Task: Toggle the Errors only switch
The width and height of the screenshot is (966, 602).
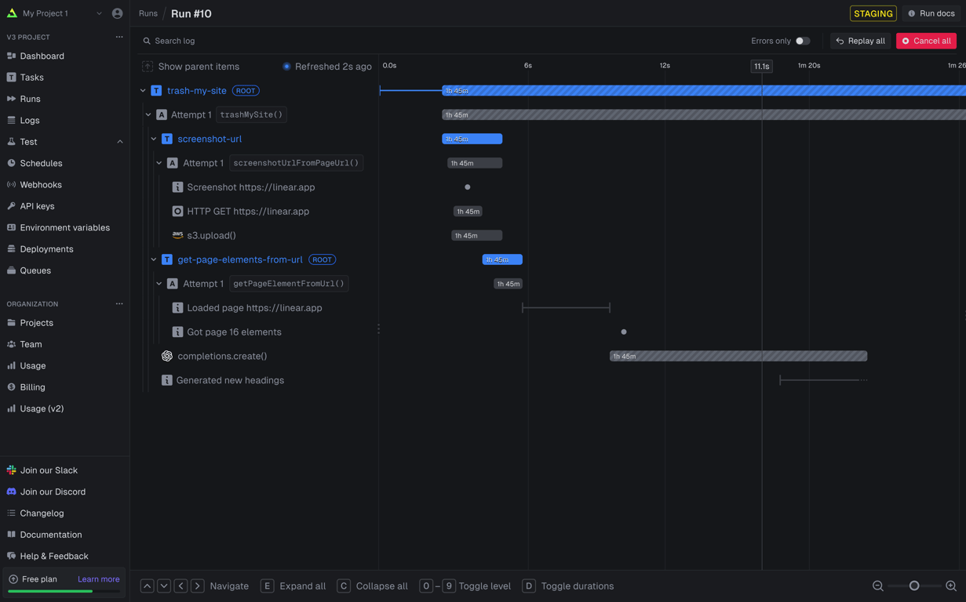Action: [x=802, y=41]
